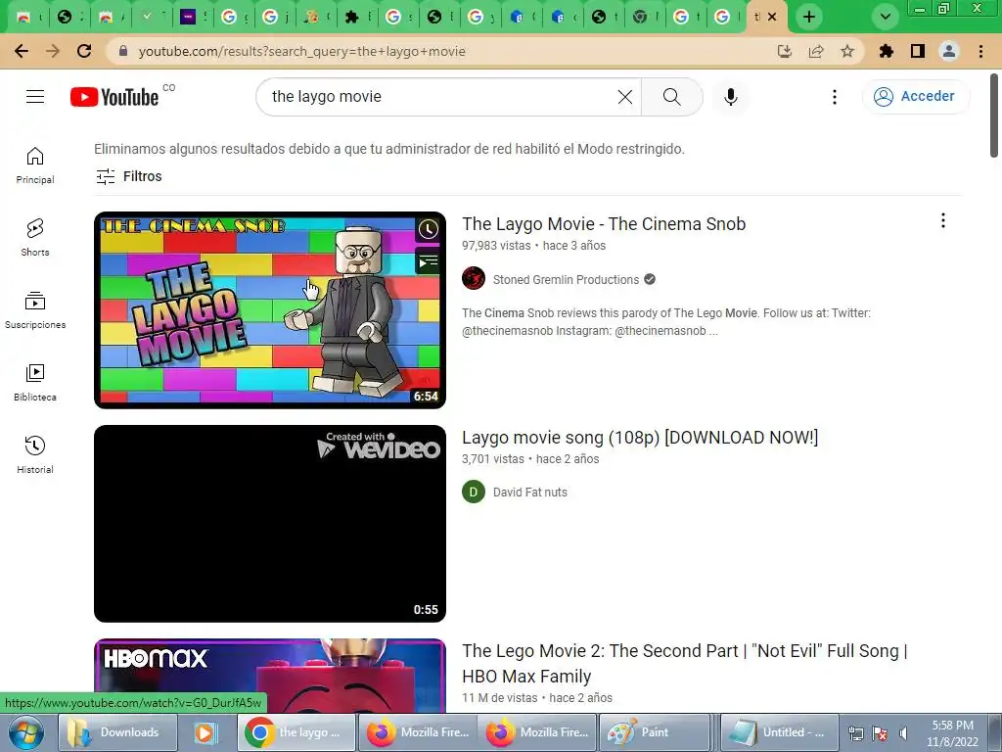Switch to the Untitled Notepad taskbar window
The image size is (1002, 752).
point(780,732)
